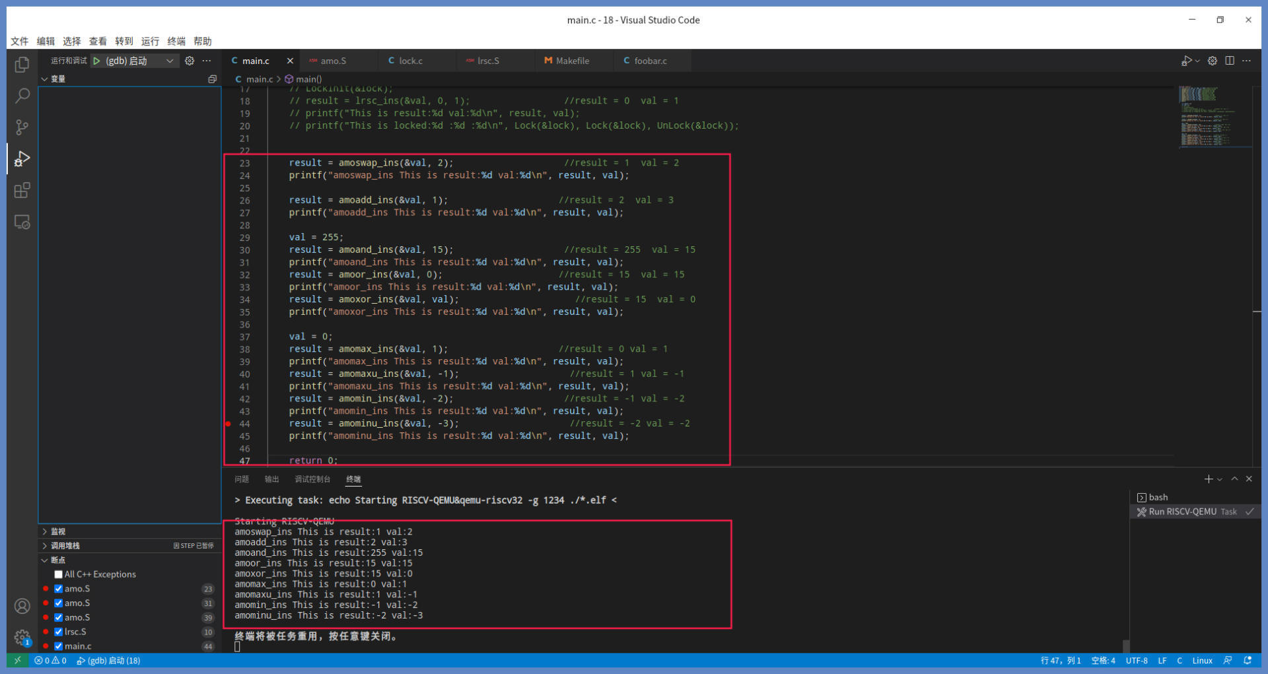Disable the main.c breakpoint on line 44
Screen dimensions: 1268x674
pos(59,646)
